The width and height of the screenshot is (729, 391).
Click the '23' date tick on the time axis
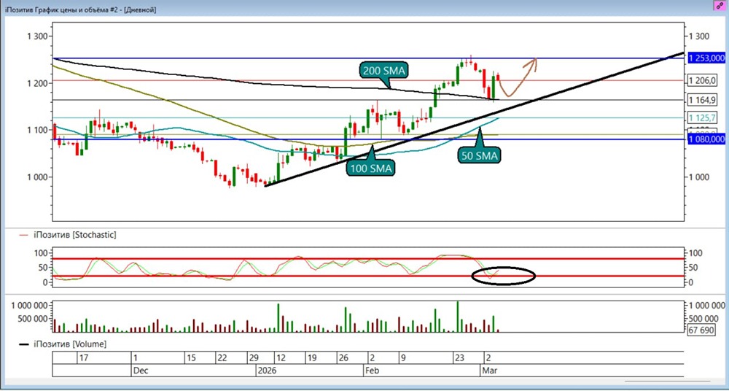pos(459,358)
